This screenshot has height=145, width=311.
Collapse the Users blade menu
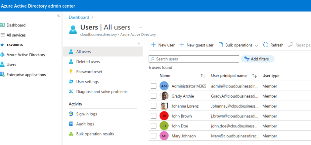coord(139,43)
